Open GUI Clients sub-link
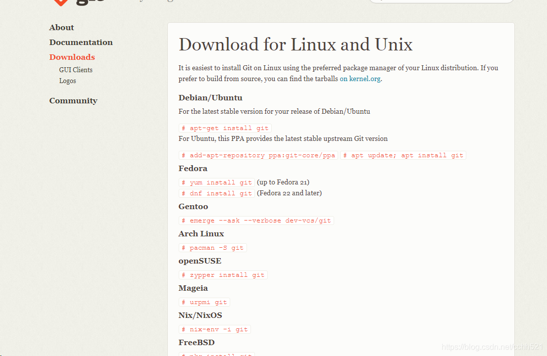 click(76, 70)
